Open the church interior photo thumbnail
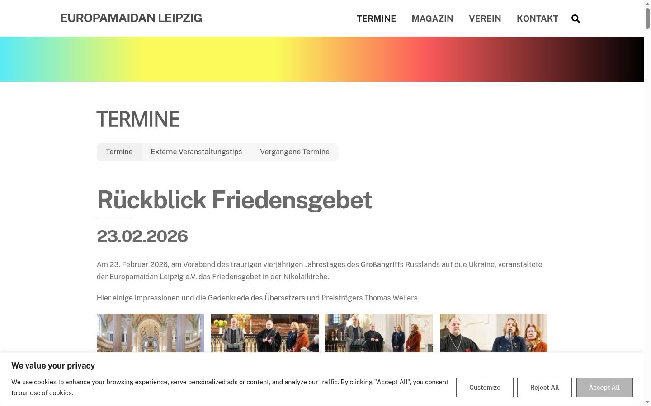The height and width of the screenshot is (406, 651). (x=151, y=333)
